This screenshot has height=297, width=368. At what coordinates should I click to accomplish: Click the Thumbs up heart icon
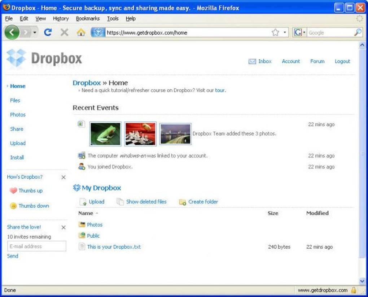[13, 191]
